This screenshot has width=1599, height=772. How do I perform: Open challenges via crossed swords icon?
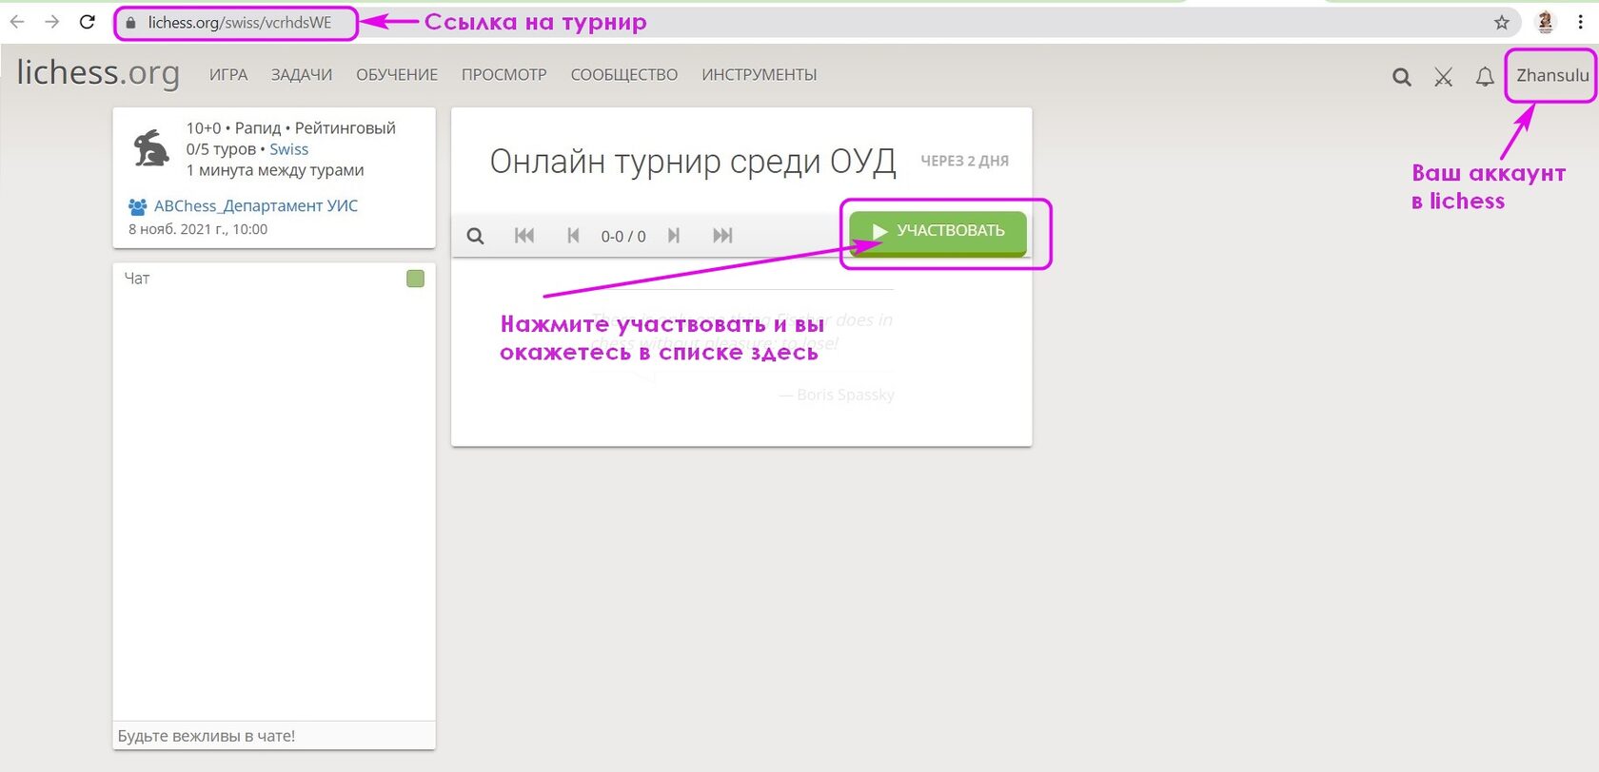point(1444,77)
